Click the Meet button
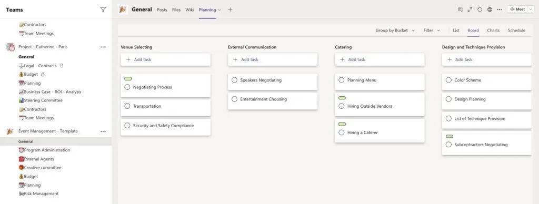Viewport: 539px width, 204px height. tap(518, 9)
